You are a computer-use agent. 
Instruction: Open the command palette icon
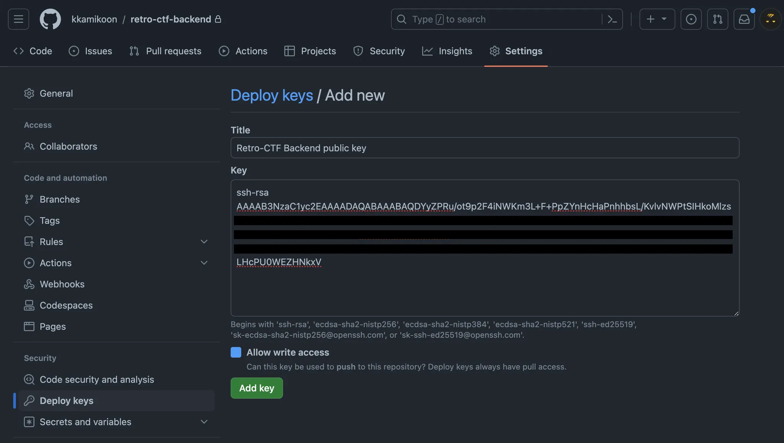(612, 19)
